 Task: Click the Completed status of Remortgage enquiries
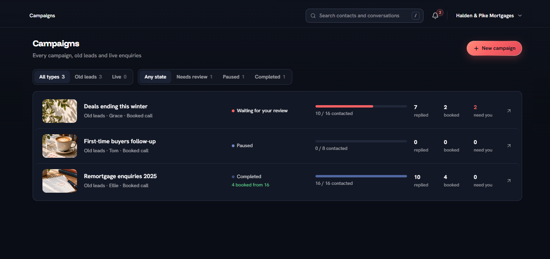pyautogui.click(x=246, y=177)
